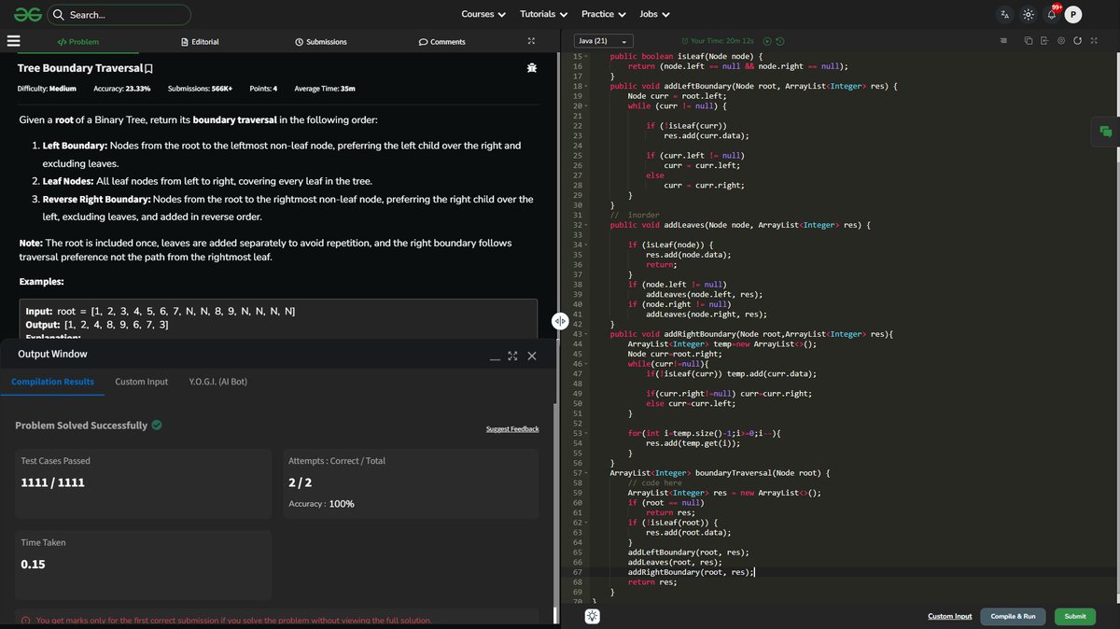
Task: Open the Java (21) language dropdown
Action: (603, 41)
